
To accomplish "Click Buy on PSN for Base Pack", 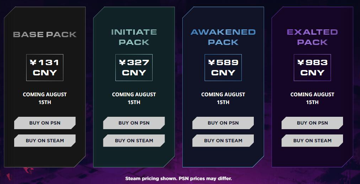I will coord(45,123).
